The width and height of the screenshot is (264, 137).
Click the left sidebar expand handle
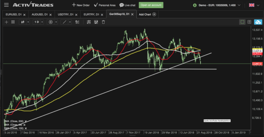[x=1, y=72]
